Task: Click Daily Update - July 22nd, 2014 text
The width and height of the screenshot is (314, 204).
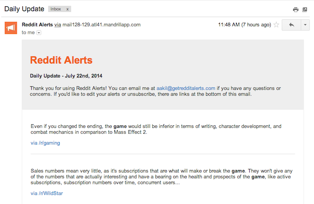Action: tap(66, 76)
